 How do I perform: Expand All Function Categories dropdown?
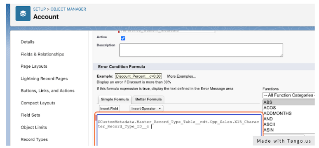[289, 95]
